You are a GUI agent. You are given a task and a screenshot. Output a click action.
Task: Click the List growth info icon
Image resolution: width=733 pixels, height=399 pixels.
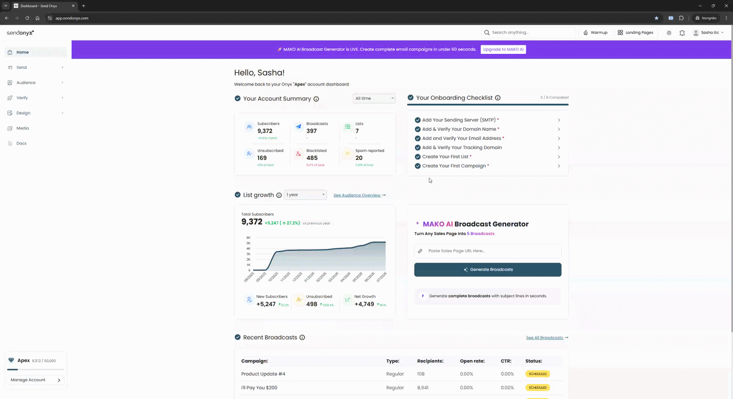pos(279,195)
